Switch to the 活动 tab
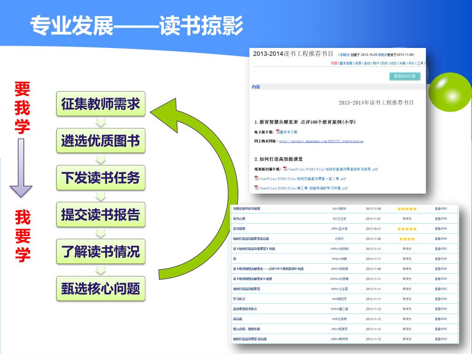Image resolution: width=472 pixels, height=354 pixels. tap(366, 63)
